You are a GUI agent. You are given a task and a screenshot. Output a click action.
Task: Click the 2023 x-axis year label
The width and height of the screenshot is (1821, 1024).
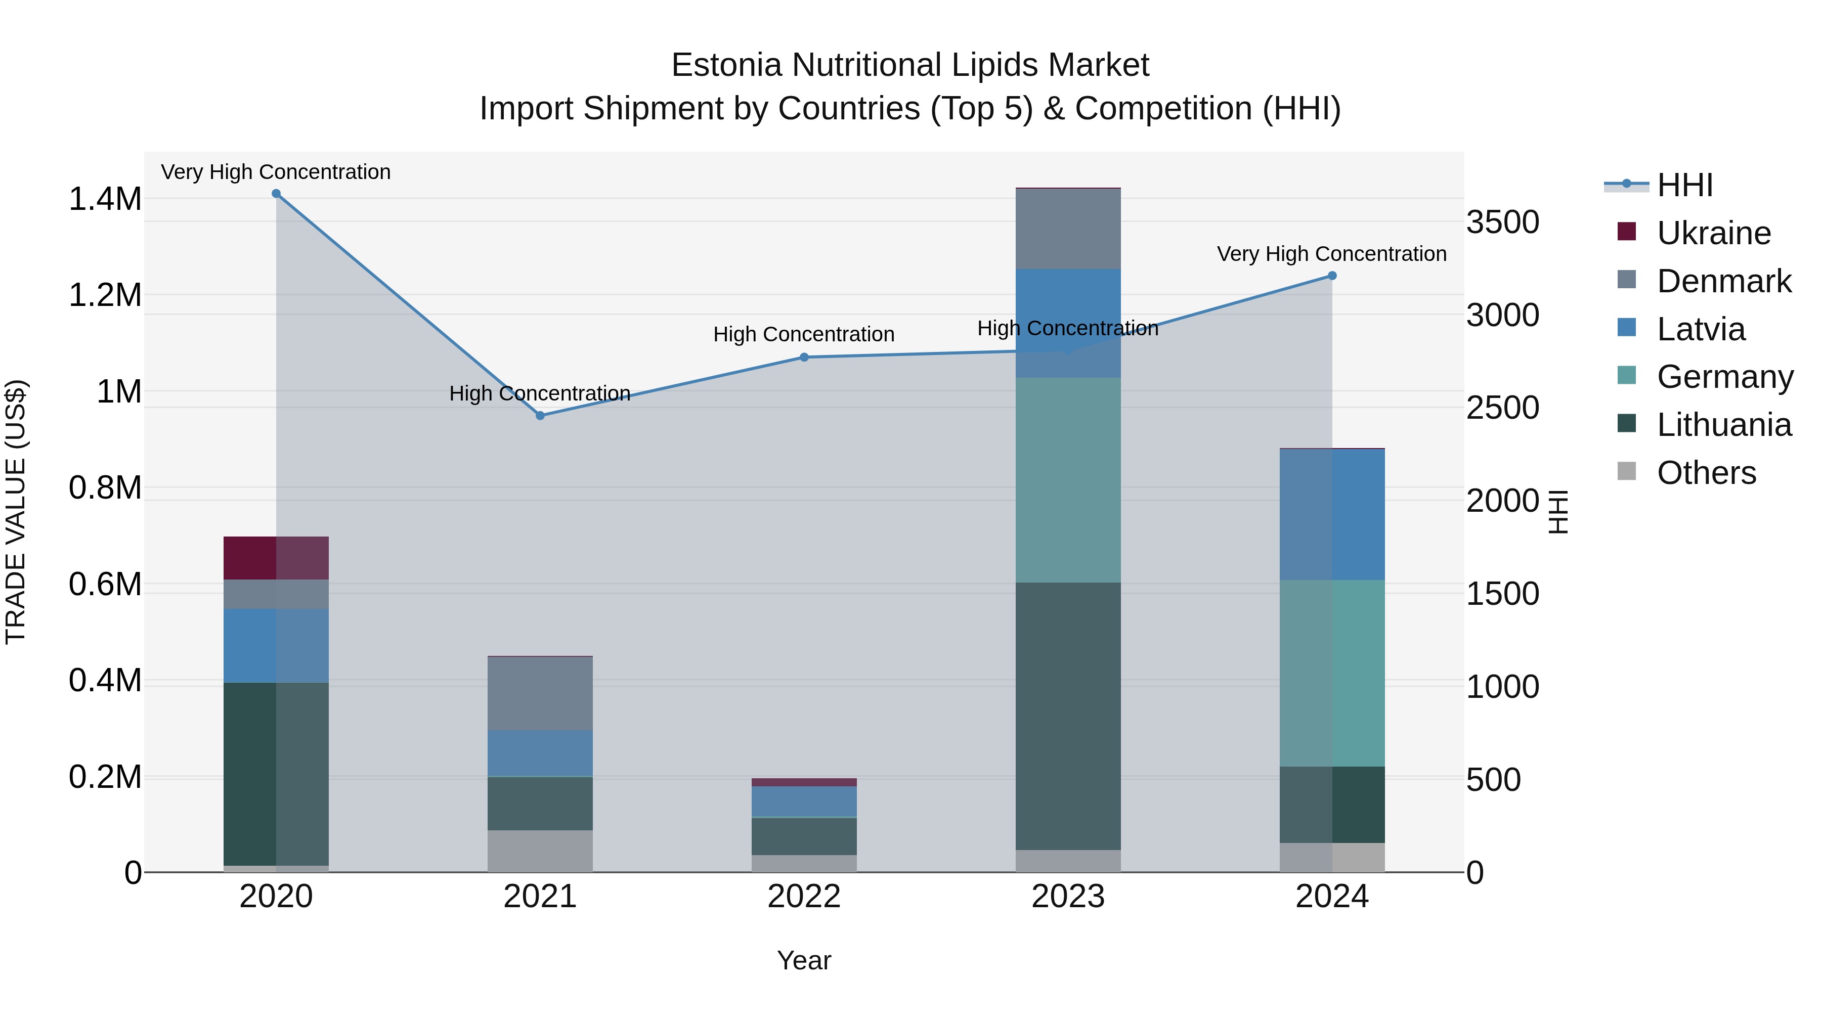pyautogui.click(x=1068, y=897)
